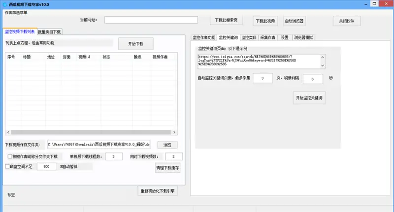Click the 状态 column header
This screenshot has width=394, height=212.
[106, 57]
